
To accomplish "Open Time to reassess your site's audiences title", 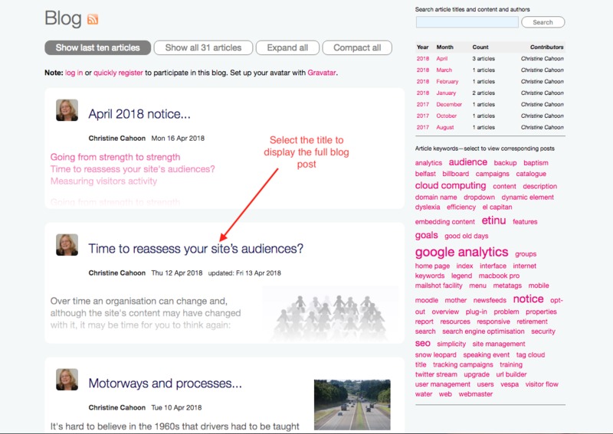I will click(195, 249).
